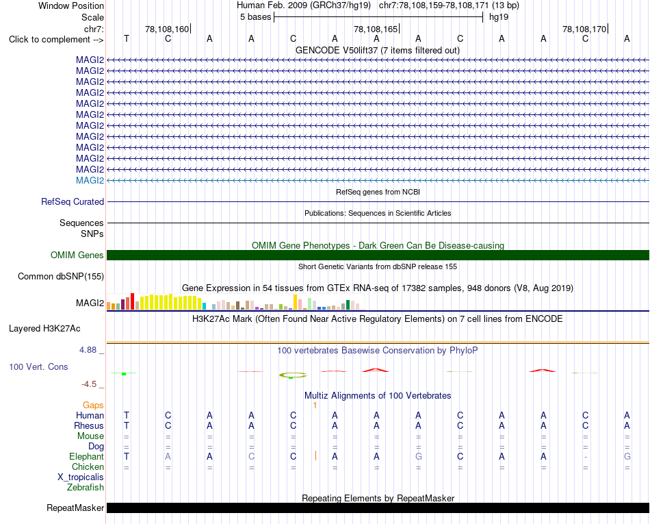Select the OMIM Genes dark green bar

378,255
